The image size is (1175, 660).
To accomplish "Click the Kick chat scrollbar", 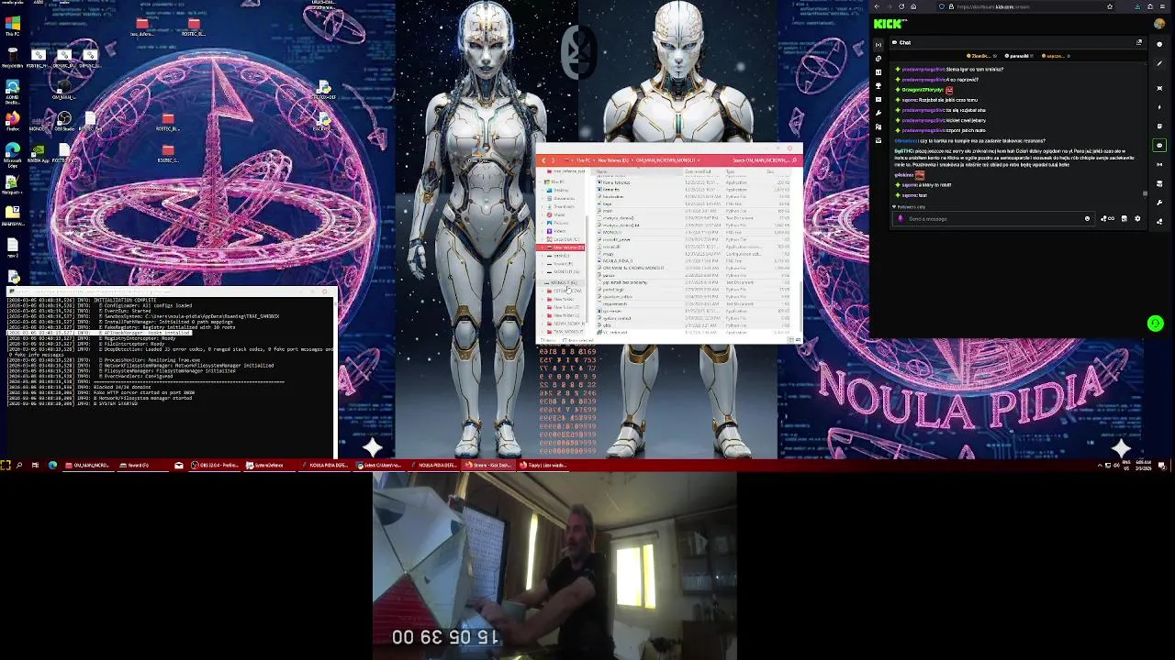I will (x=1145, y=193).
